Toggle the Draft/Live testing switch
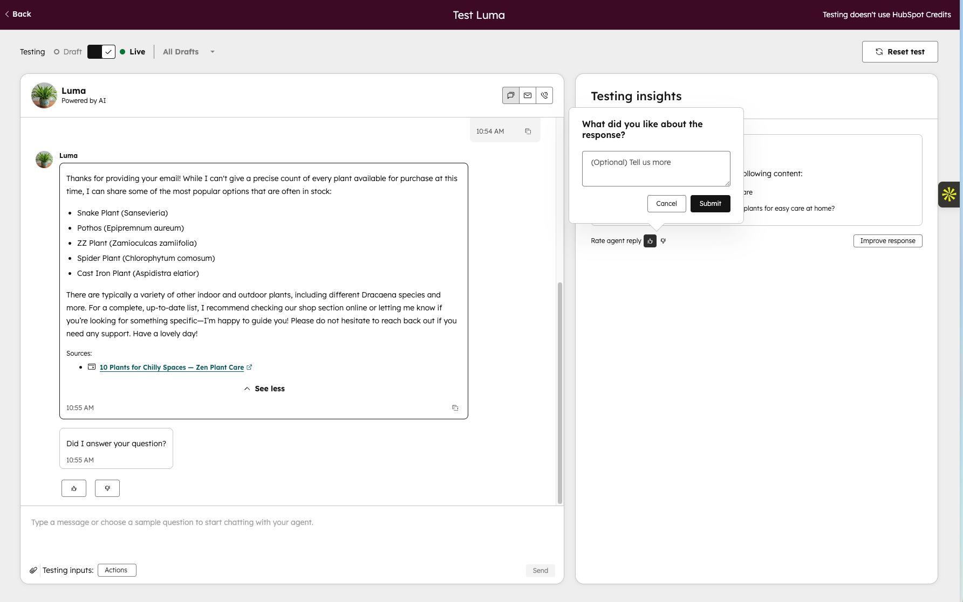This screenshot has width=963, height=602. point(101,52)
